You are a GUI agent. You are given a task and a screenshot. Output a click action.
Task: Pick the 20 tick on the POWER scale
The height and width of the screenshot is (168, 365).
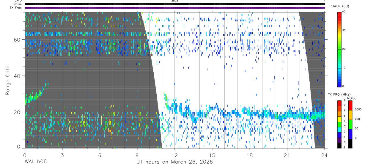(344, 49)
